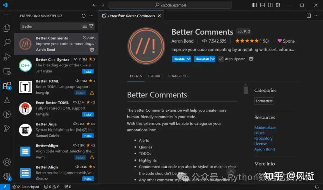Open the Formatters category tag
The height and width of the screenshot is (190, 323).
click(x=264, y=101)
